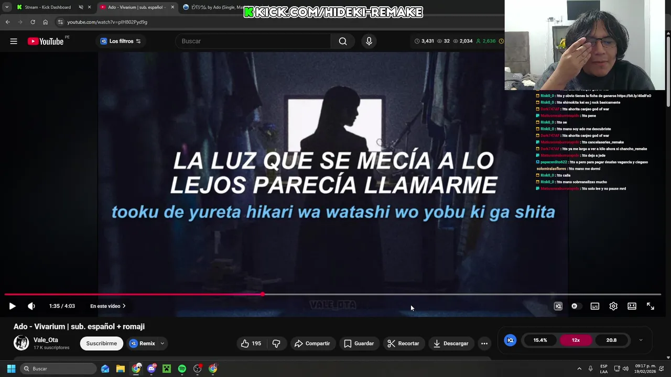
Task: Enter fullscreen mode
Action: click(x=651, y=306)
